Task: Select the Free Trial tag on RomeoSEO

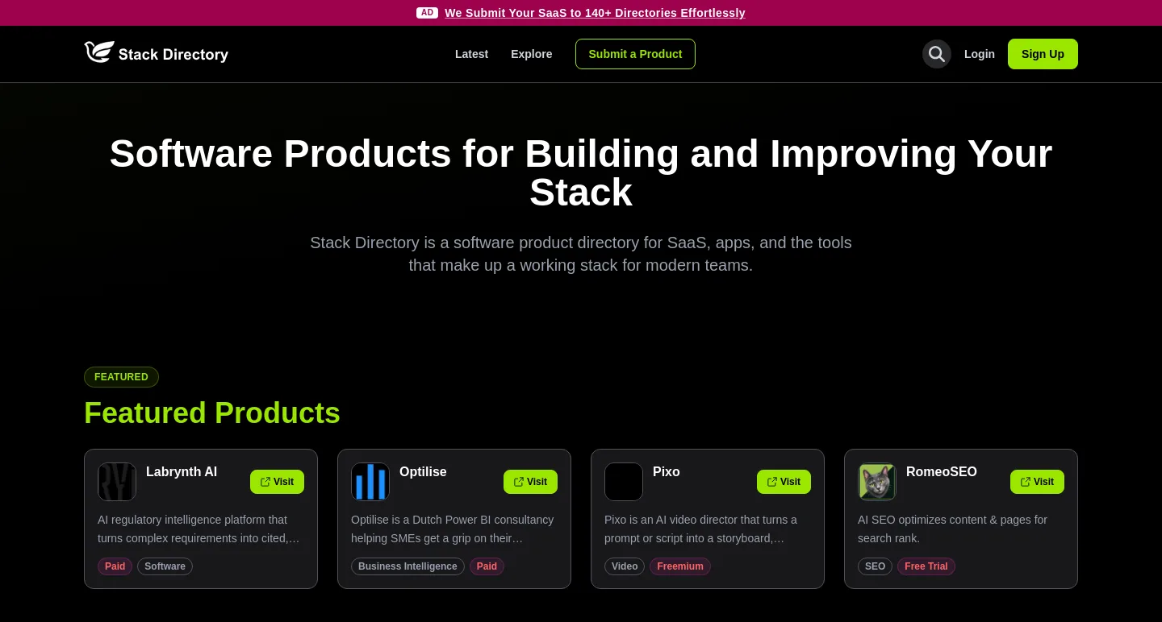Action: coord(926,566)
